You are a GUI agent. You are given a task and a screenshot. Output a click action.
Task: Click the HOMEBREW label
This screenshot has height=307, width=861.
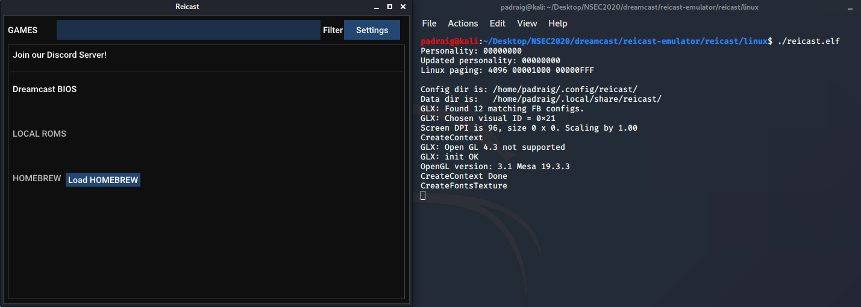coord(37,179)
